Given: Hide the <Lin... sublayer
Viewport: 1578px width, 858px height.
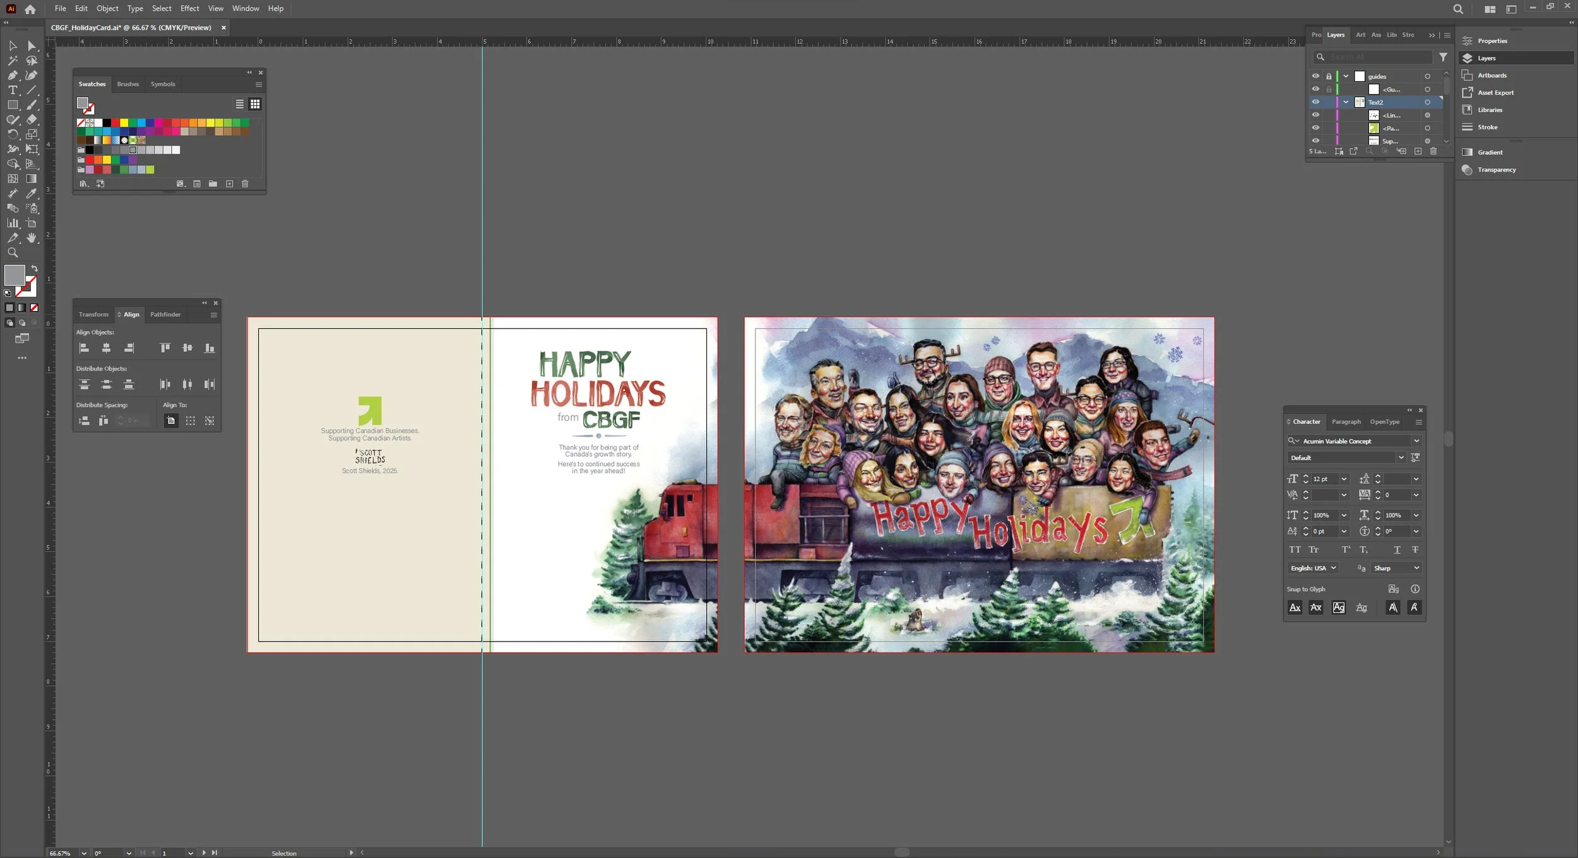Looking at the screenshot, I should [1315, 115].
